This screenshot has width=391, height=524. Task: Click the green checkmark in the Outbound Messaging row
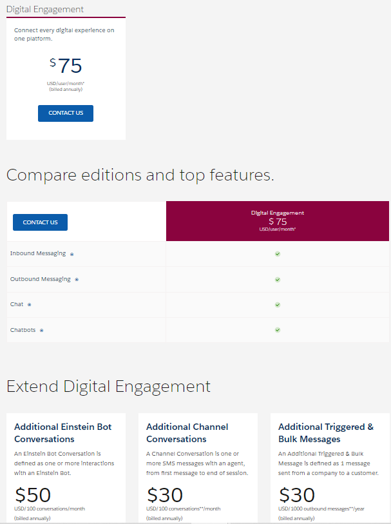pyautogui.click(x=278, y=280)
